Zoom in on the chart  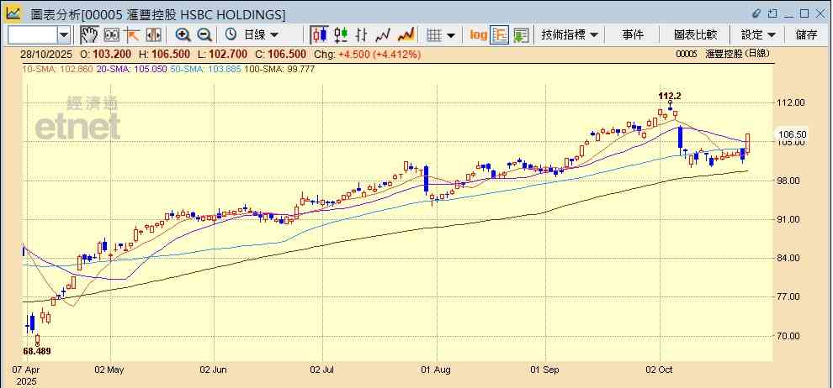(x=183, y=34)
